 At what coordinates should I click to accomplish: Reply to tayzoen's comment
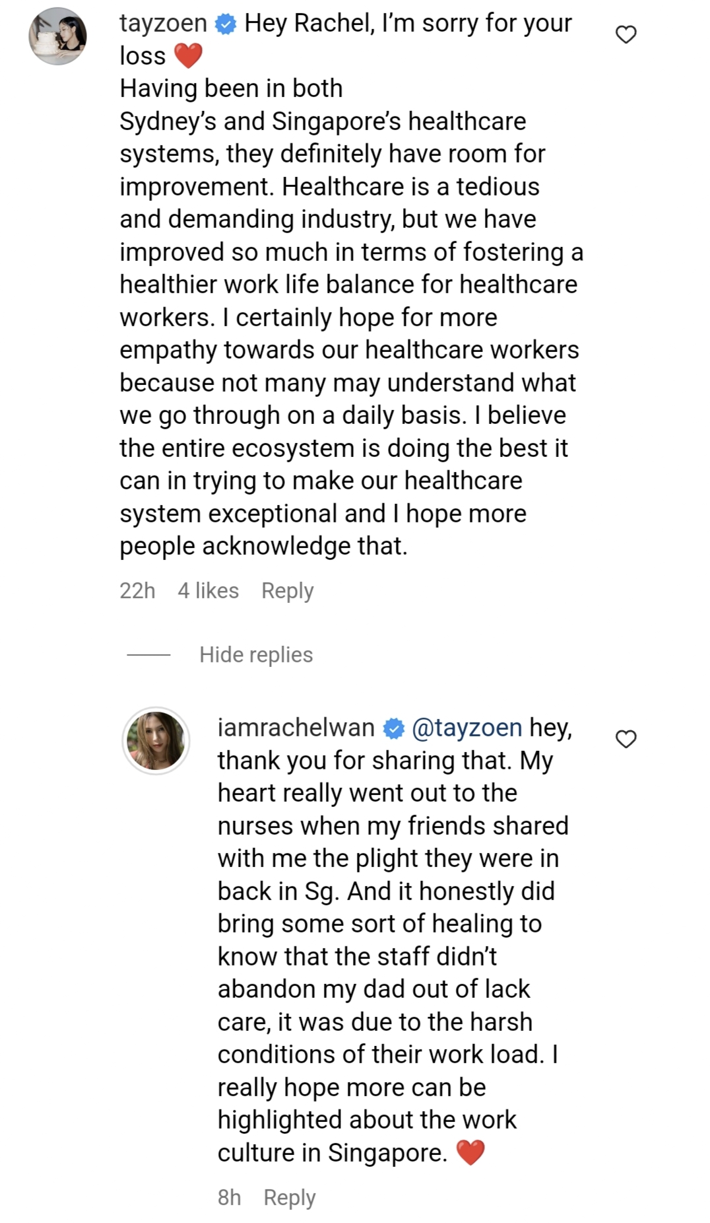tap(288, 591)
